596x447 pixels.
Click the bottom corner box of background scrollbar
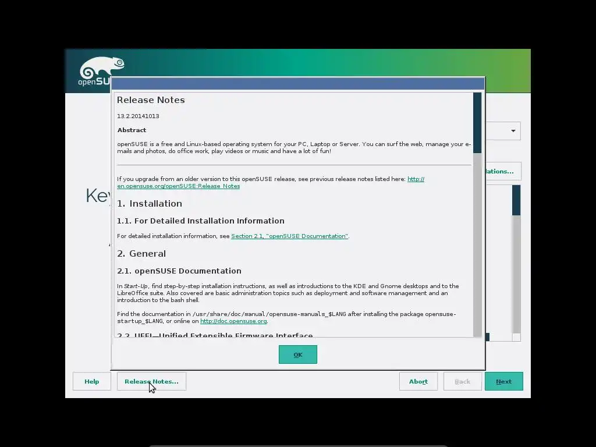point(516,337)
